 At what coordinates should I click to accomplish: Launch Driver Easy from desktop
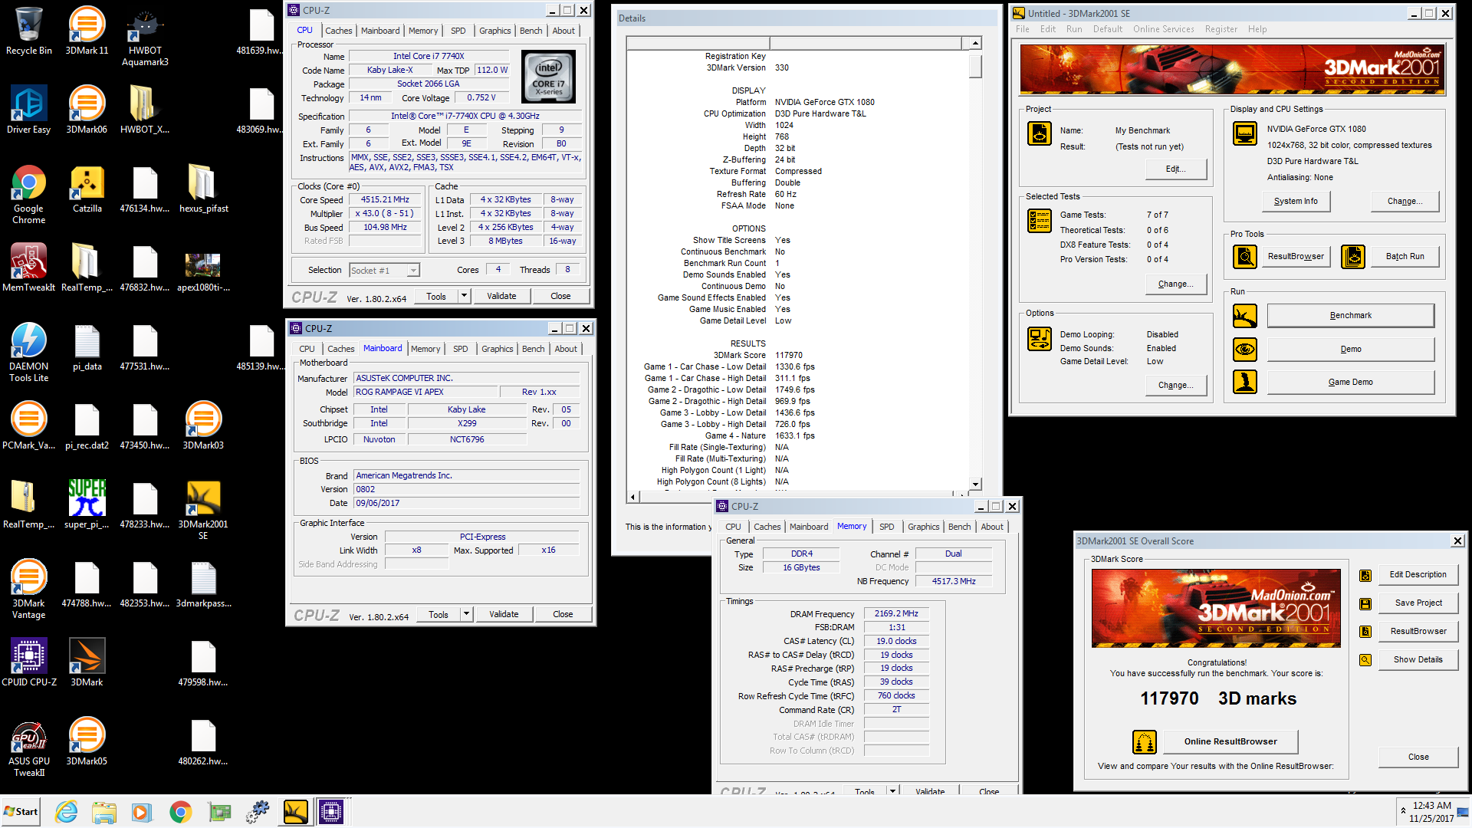point(28,110)
